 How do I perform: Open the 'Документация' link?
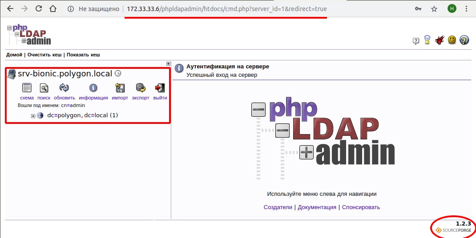click(x=317, y=207)
